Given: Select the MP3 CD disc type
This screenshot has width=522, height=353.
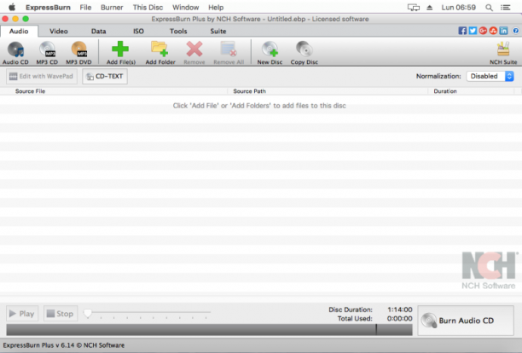Looking at the screenshot, I should (x=47, y=53).
